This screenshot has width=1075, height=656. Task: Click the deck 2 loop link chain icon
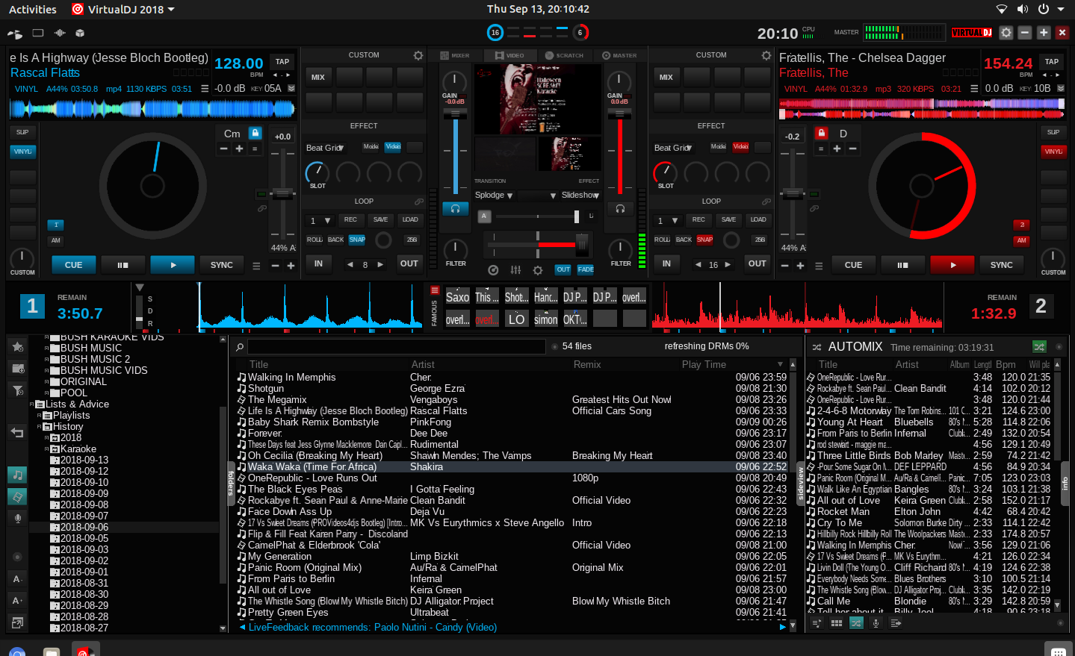(766, 202)
